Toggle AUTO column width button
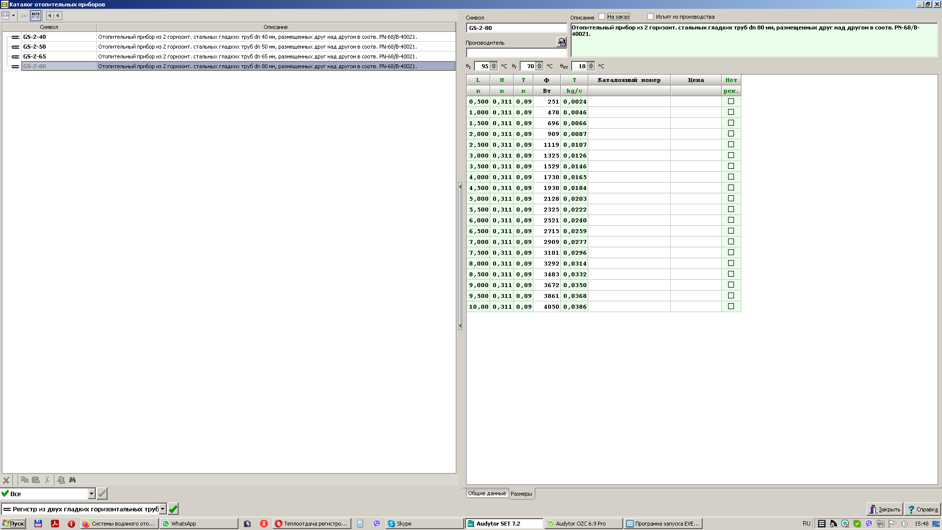 (x=35, y=16)
